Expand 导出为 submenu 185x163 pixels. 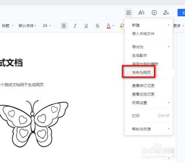click(x=149, y=47)
